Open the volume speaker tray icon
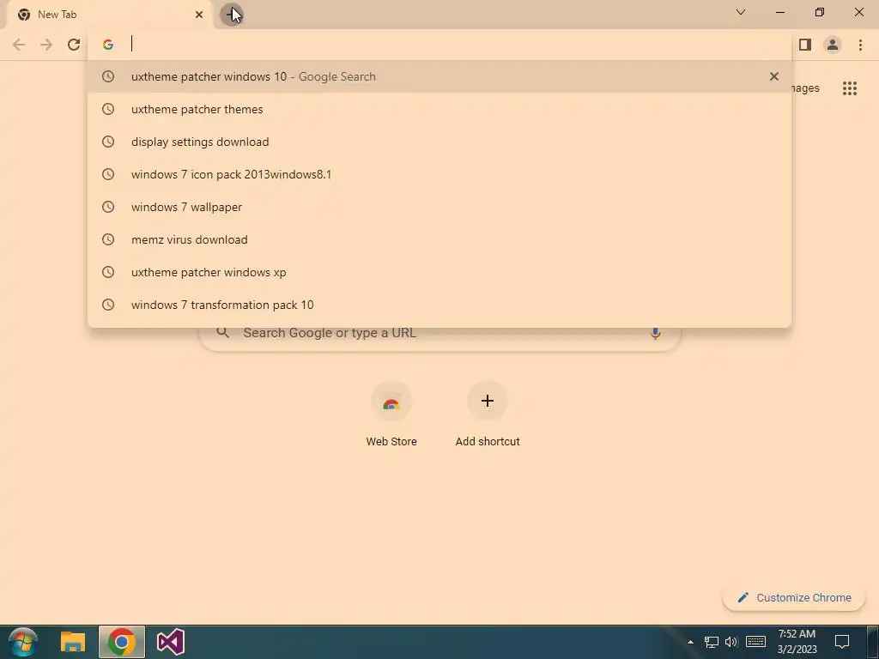This screenshot has width=879, height=659. [731, 642]
